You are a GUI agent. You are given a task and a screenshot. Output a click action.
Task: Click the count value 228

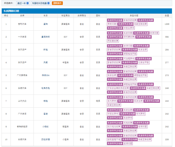click(x=167, y=139)
